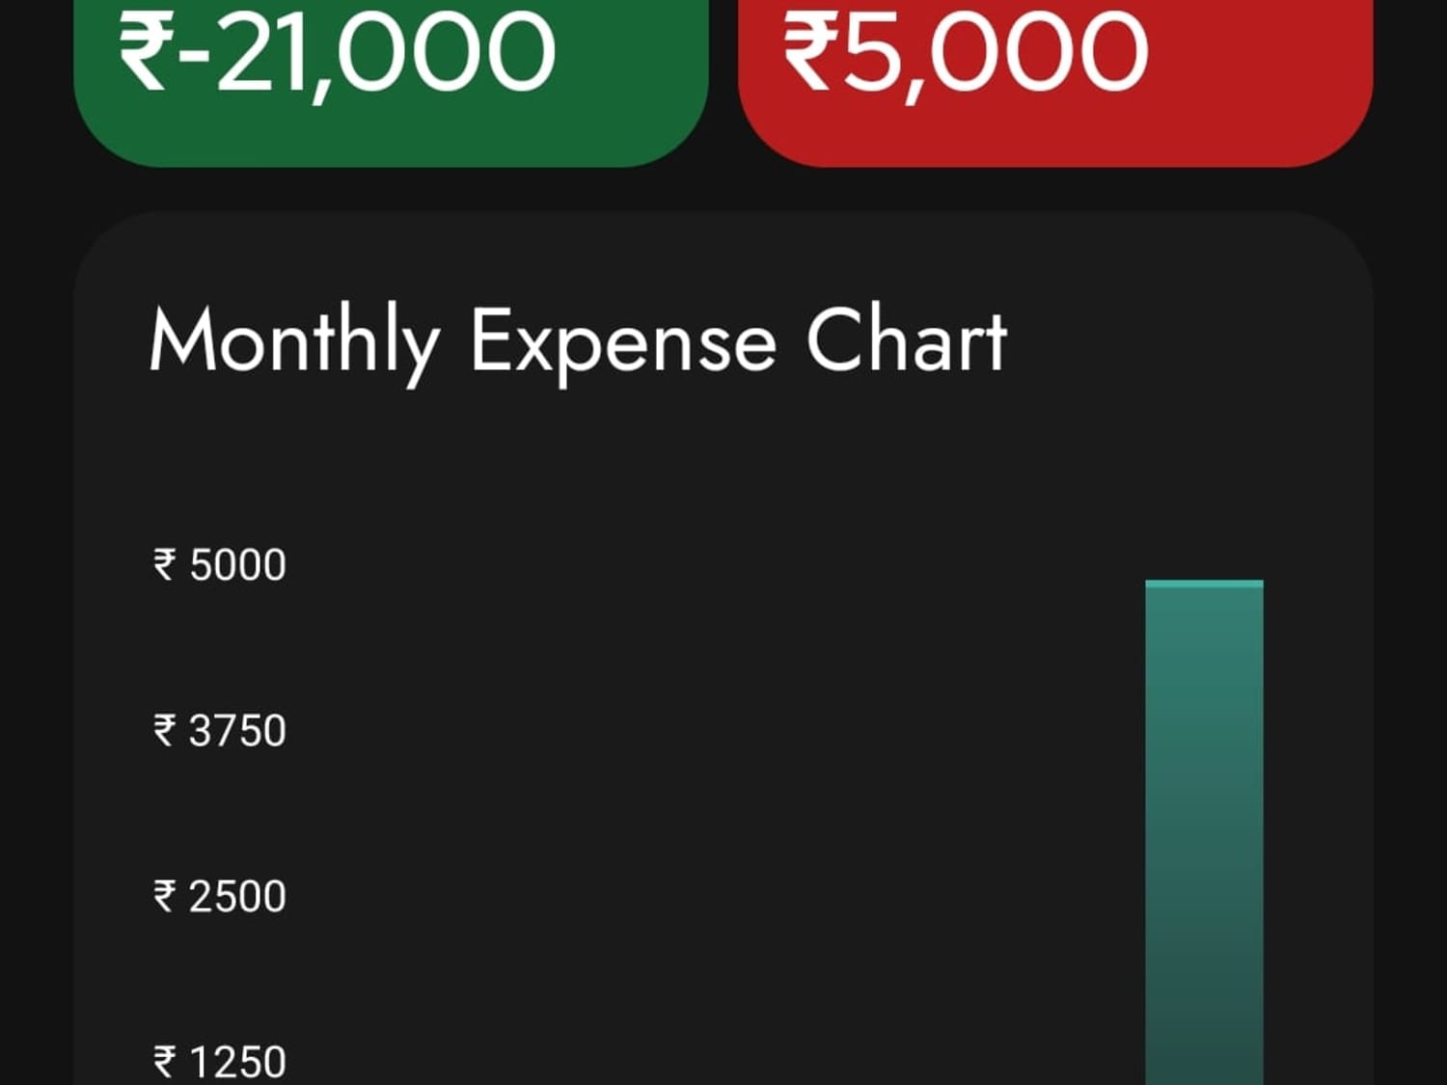
Task: Select the ₹ 1250 axis label
Action: [220, 1062]
